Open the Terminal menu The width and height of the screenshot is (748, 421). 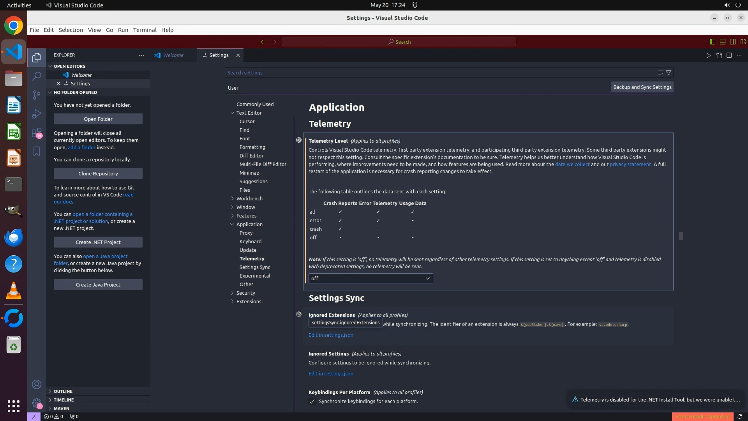point(145,30)
